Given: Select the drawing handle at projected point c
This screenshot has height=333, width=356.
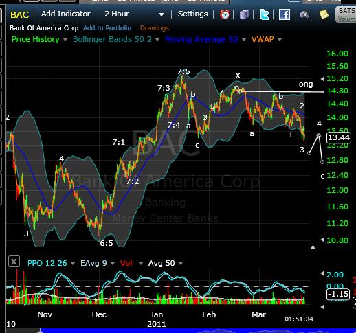Looking at the screenshot, I should [322, 162].
